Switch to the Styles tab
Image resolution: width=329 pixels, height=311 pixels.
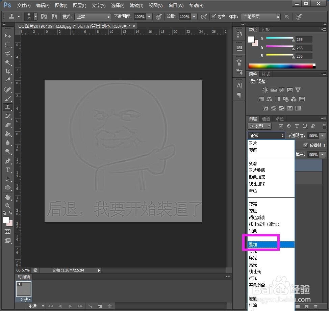(x=266, y=74)
